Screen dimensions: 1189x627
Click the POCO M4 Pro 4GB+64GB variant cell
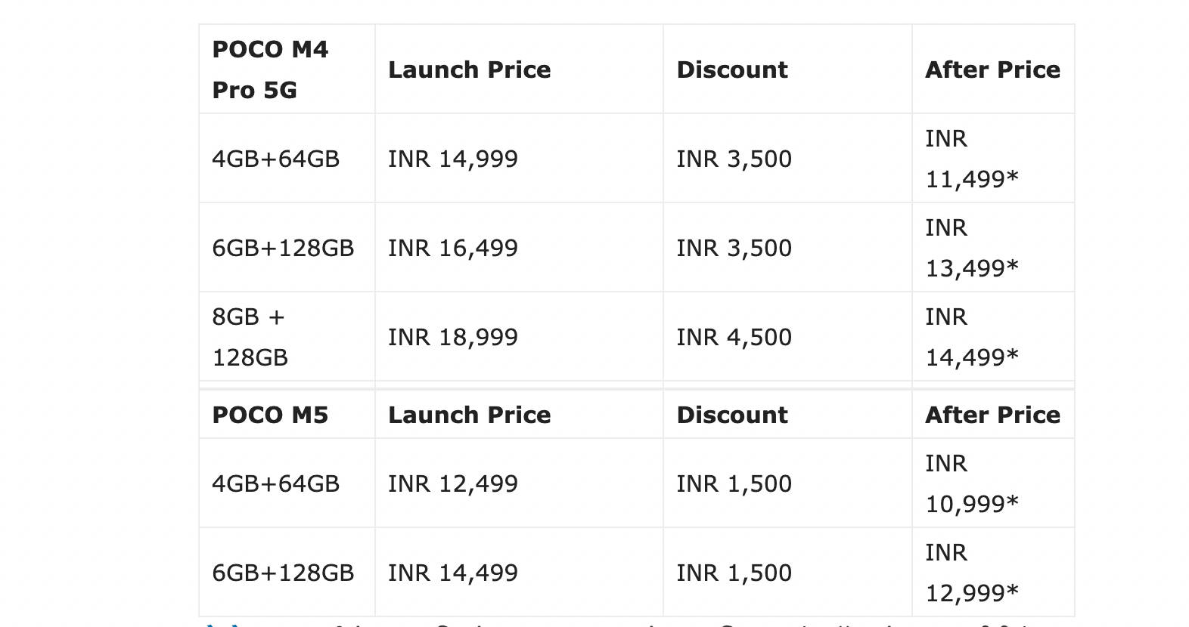tap(275, 159)
